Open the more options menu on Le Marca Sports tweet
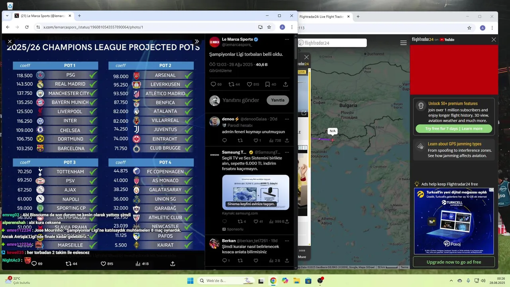 coord(287,39)
